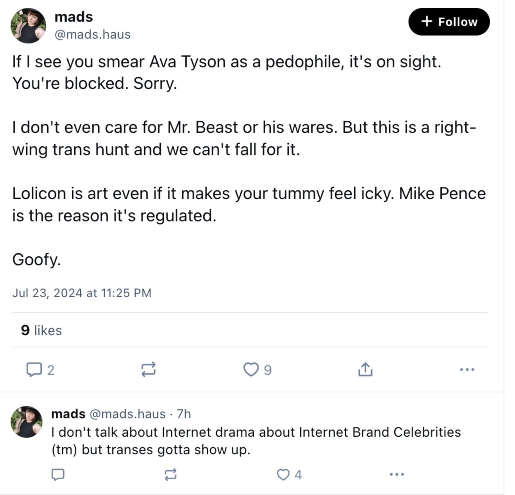This screenshot has height=495, width=515.
Task: Open the Jul 23, 2024 timestamp
Action: (82, 293)
